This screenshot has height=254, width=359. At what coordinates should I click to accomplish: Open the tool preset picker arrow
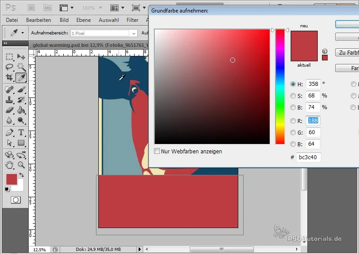pos(22,33)
